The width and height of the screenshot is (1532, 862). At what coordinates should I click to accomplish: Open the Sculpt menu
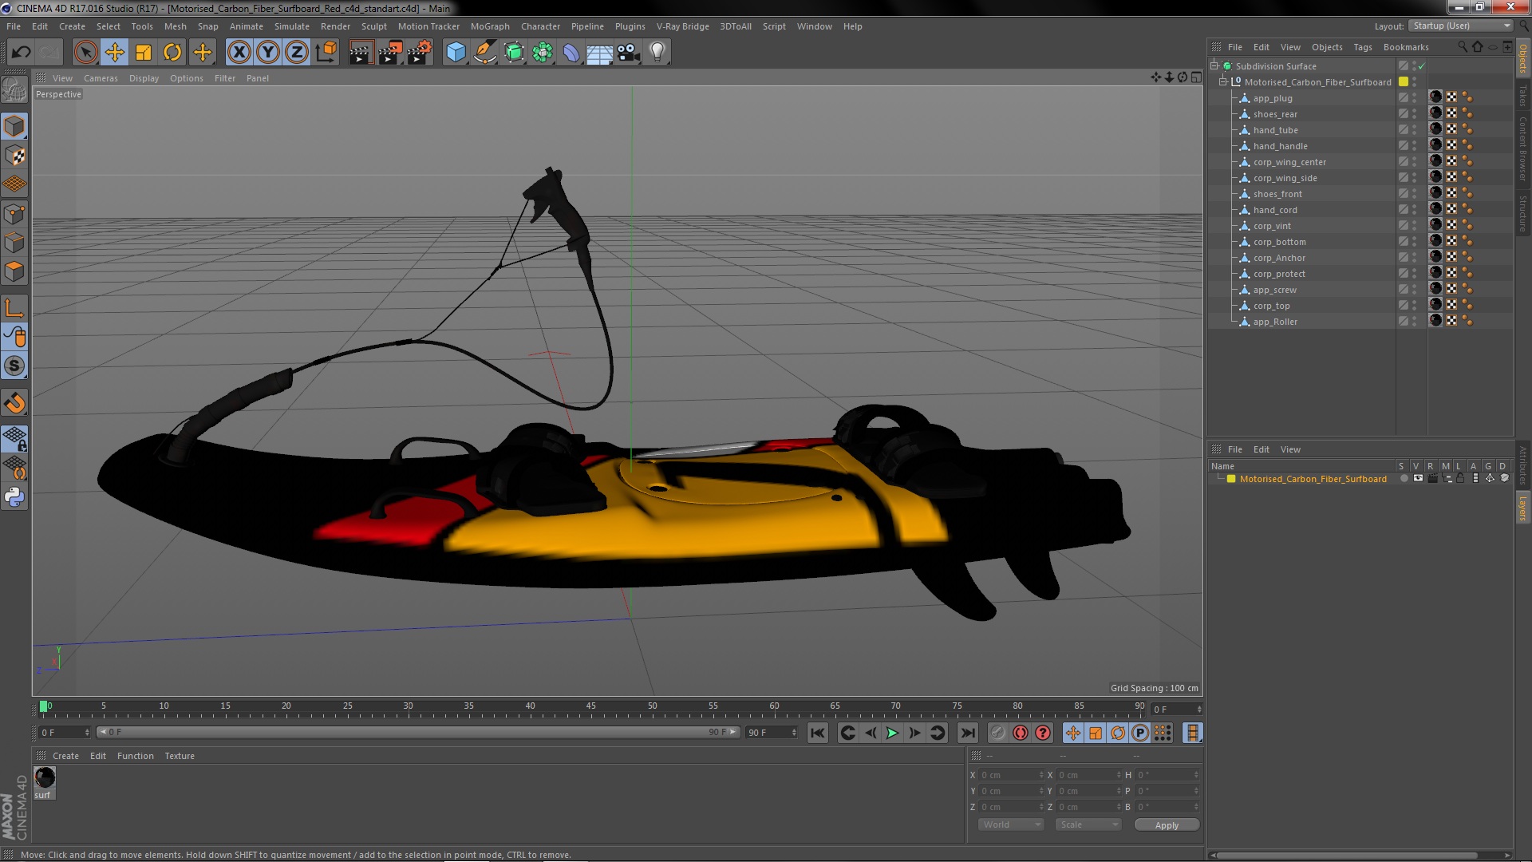coord(373,26)
